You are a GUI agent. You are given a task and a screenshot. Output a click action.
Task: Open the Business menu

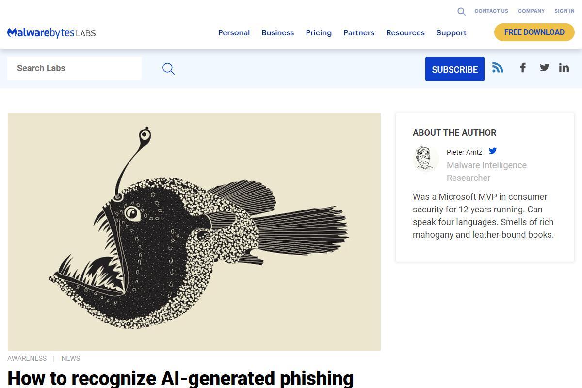pos(278,32)
